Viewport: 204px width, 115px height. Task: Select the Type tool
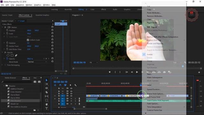pos(47,108)
